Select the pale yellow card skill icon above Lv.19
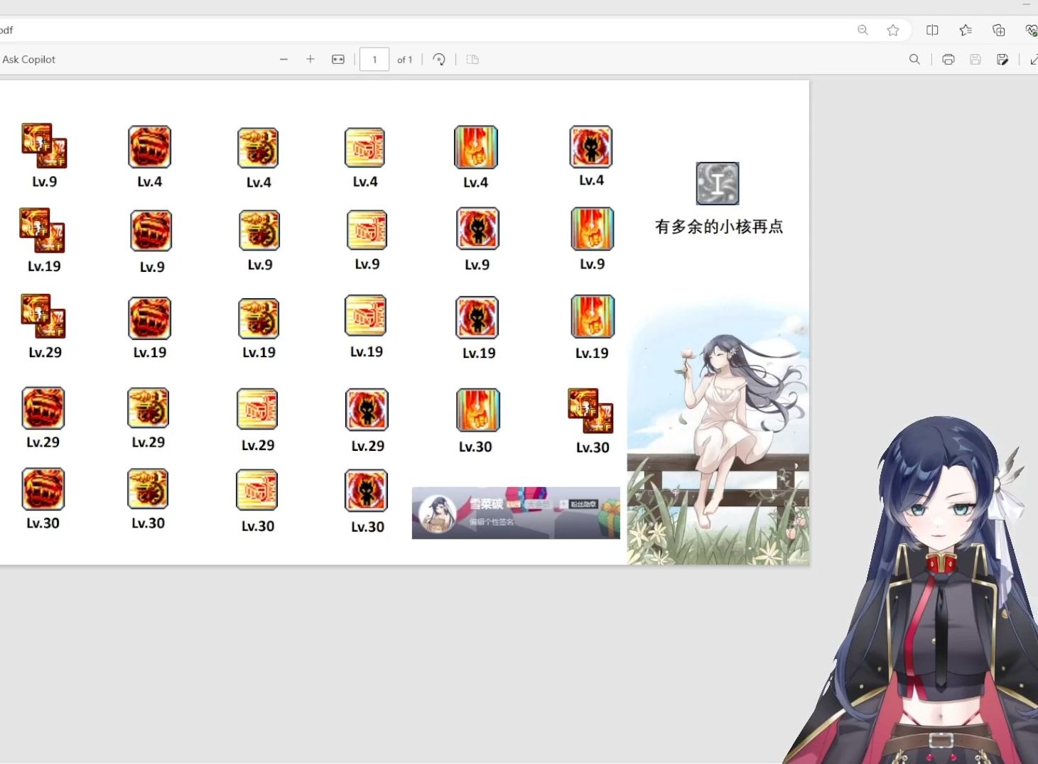This screenshot has width=1038, height=764. tap(366, 315)
